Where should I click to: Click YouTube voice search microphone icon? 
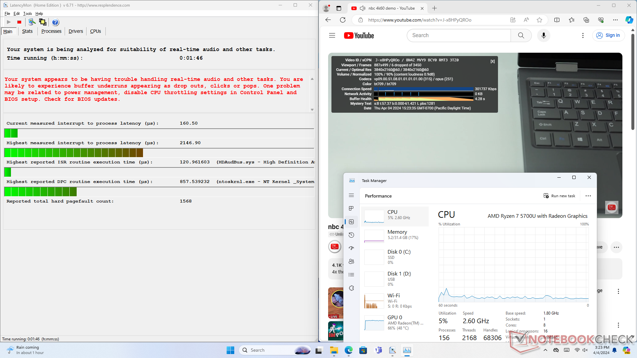click(543, 35)
